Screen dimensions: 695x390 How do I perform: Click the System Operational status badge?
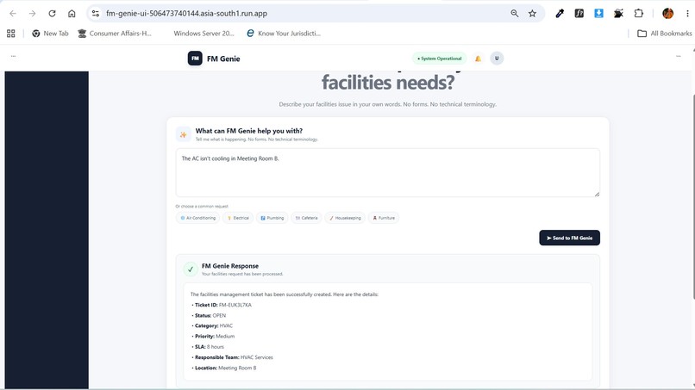[x=439, y=59]
